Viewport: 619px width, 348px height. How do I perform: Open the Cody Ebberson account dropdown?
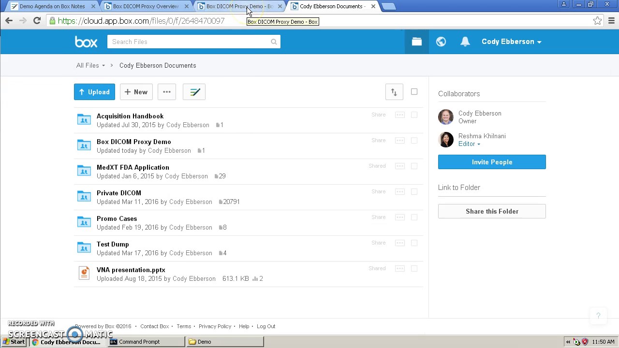coord(511,42)
